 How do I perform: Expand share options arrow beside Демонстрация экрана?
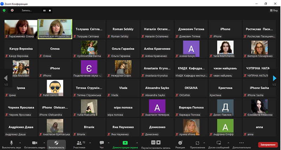[x=137, y=143]
